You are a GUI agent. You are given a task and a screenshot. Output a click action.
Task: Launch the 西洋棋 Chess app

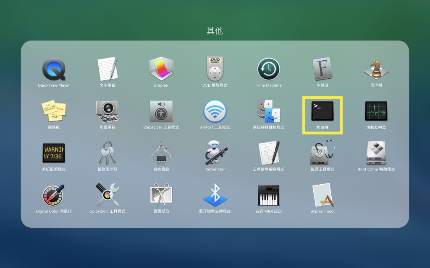click(376, 69)
